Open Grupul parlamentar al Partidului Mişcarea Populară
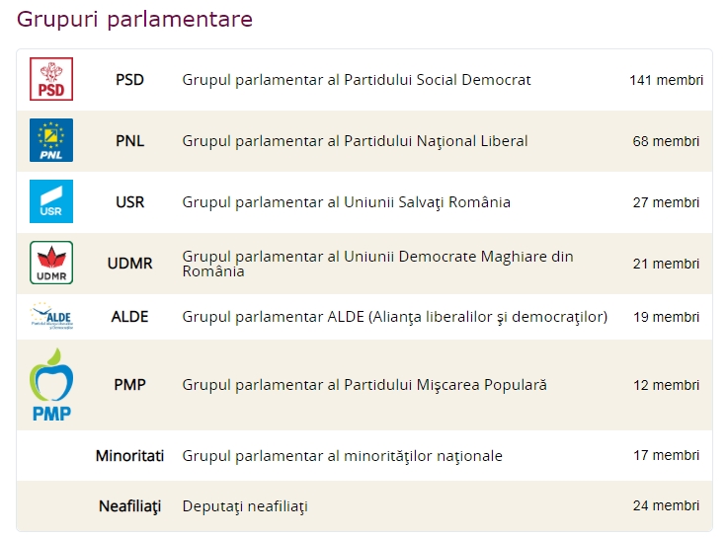Image resolution: width=728 pixels, height=537 pixels. 364,385
